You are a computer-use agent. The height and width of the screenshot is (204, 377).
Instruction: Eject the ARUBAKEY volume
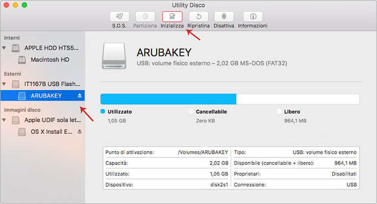79,95
